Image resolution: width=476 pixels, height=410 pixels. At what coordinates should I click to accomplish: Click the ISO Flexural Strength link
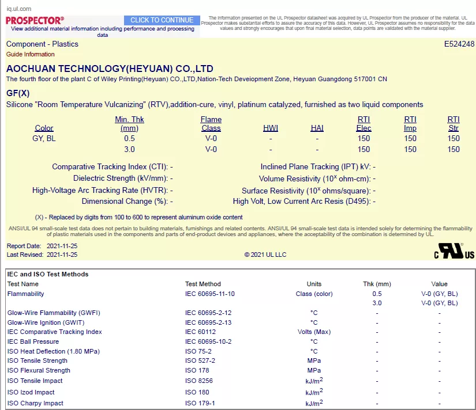(38, 370)
